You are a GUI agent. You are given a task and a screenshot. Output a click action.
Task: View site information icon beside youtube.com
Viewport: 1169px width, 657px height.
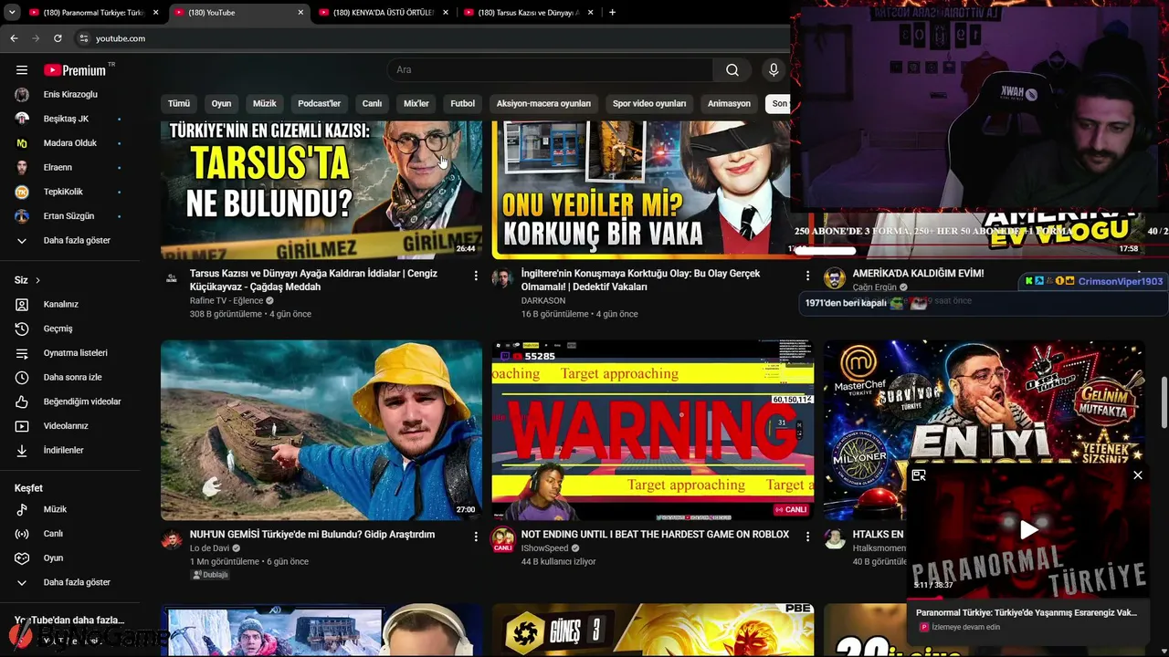pyautogui.click(x=83, y=38)
